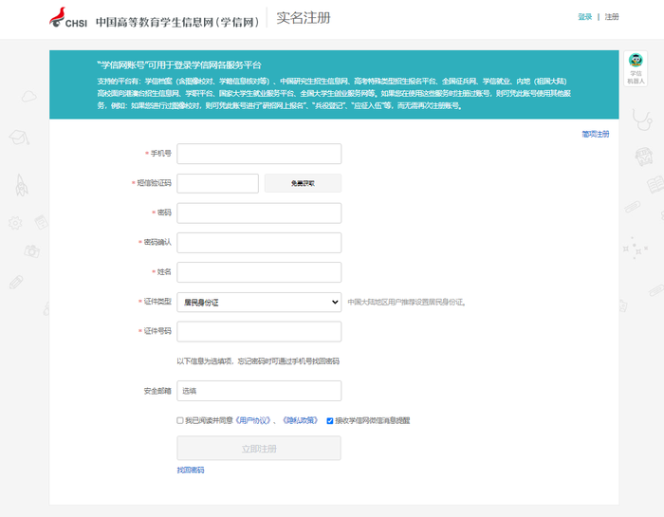The height and width of the screenshot is (517, 664).
Task: Click the 注册 link in header
Action: point(612,17)
